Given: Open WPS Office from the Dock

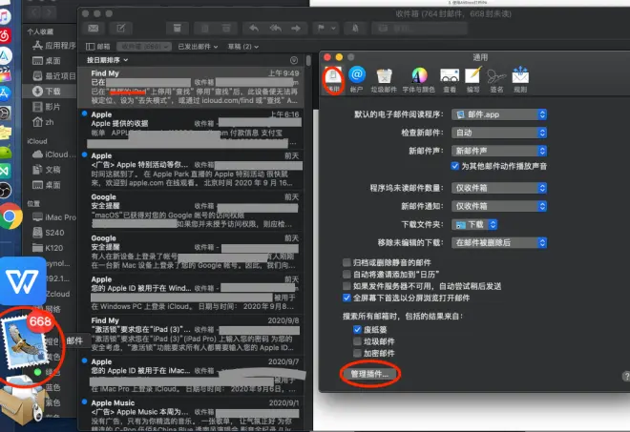Looking at the screenshot, I should [23, 281].
